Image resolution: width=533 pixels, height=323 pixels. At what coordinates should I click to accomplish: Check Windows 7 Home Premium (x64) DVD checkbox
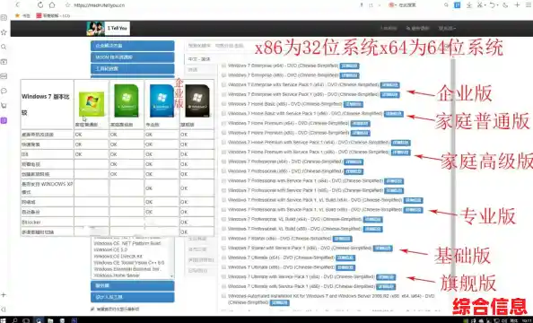click(223, 123)
